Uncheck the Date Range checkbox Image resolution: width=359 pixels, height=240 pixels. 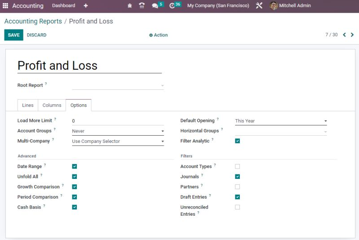pyautogui.click(x=74, y=166)
